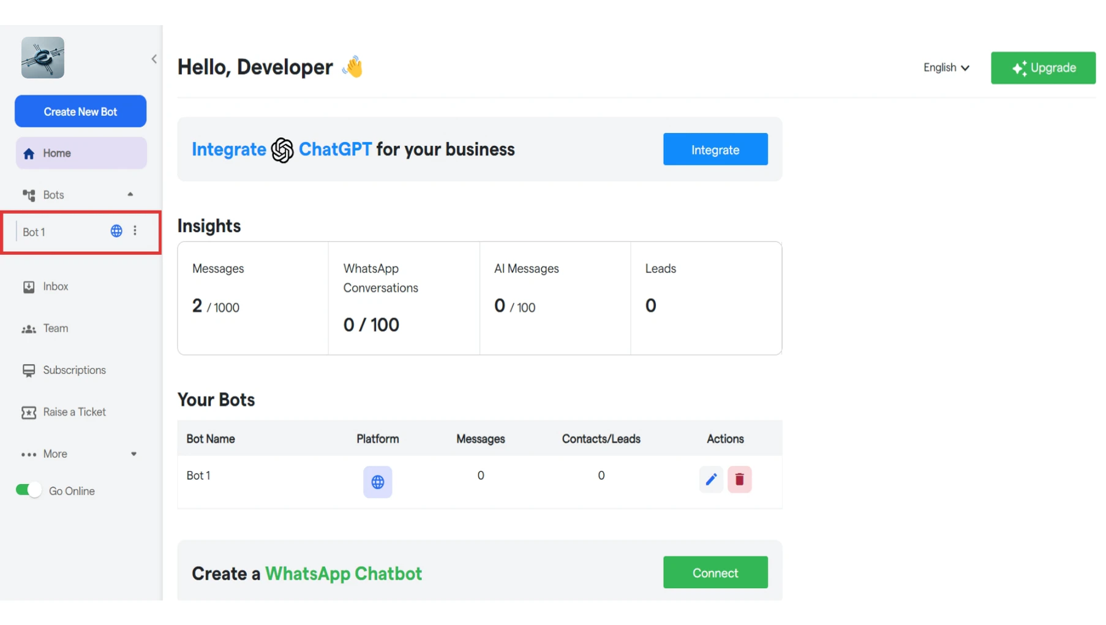Expand the More dropdown arrow
Viewport: 1106px width, 625px height.
[134, 454]
